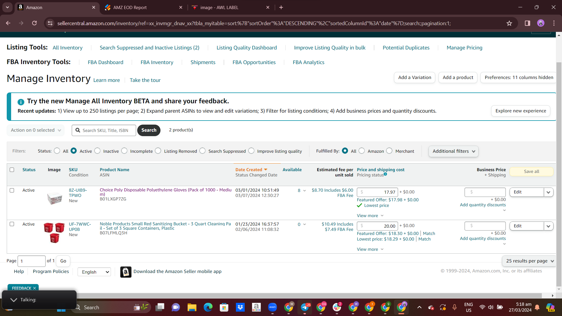Click the Search button

(x=149, y=130)
